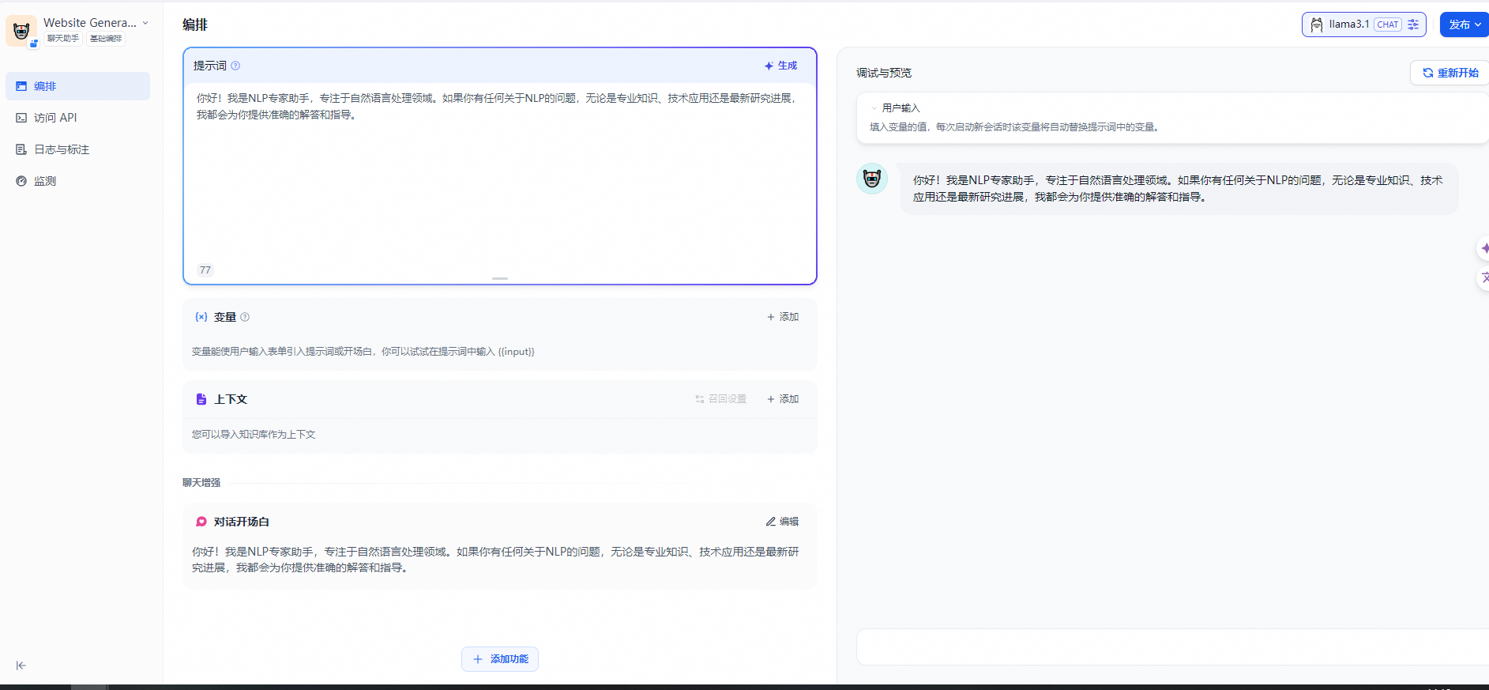
Task: Click the help icon beside 变量
Action: coord(245,317)
